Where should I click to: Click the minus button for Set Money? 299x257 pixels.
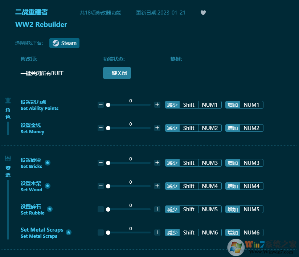tap(101, 128)
